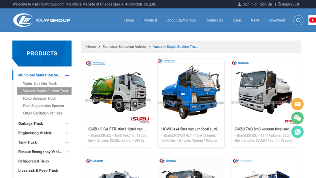The width and height of the screenshot is (316, 178).
Task: Click the Sign In link
Action: [248, 4]
